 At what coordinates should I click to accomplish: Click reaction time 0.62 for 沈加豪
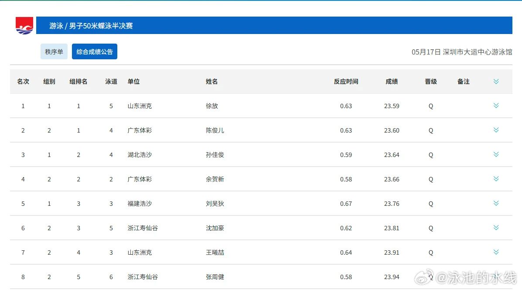point(346,228)
